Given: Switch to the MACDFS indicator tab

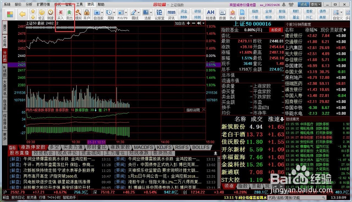Looking at the screenshot, I should (x=144, y=147).
